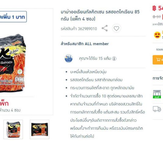Click the heart-eyes emoji icon
The height and width of the screenshot is (141, 163).
click(x=157, y=35)
